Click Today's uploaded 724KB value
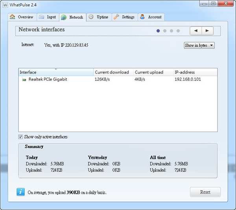236x210 pixels. tap(56, 170)
